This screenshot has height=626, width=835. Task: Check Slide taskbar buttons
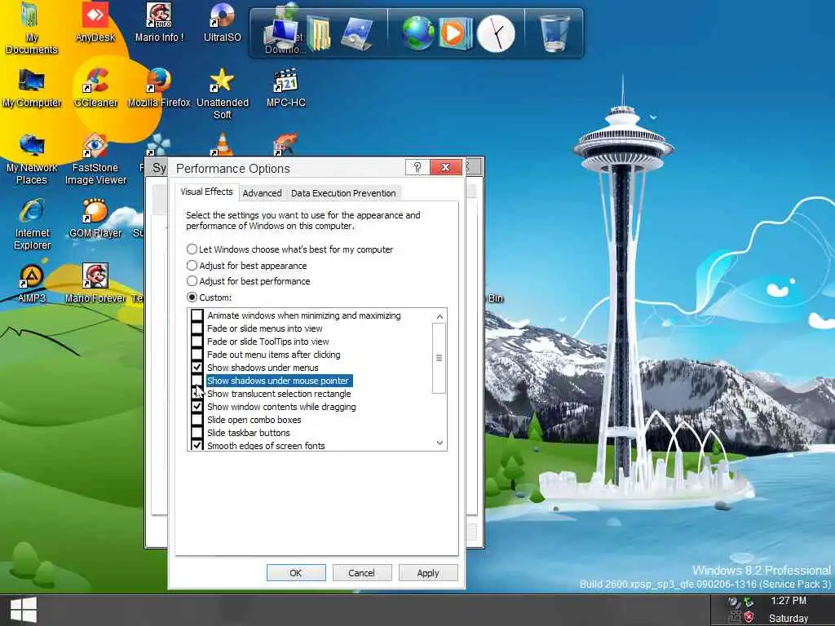[197, 433]
